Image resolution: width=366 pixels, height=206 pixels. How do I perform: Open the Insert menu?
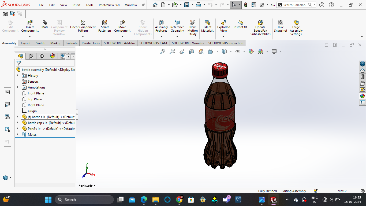[76, 5]
